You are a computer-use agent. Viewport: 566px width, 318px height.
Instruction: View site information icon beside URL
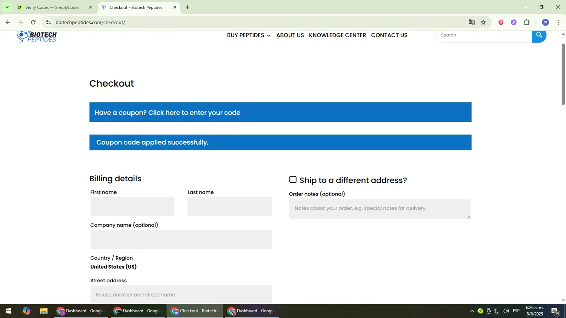click(x=48, y=23)
